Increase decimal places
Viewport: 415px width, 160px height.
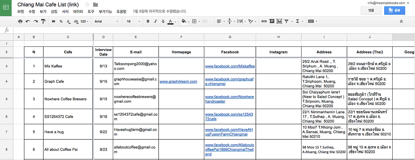click(x=76, y=21)
